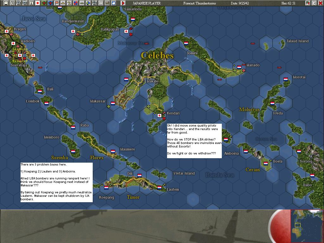Viewport: 324px width, 243px height.
Task: Select the Dutch flag base at Koepang
Action: pyautogui.click(x=106, y=188)
